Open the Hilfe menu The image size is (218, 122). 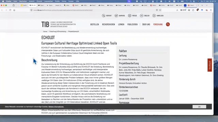pyautogui.click(x=77, y=1)
